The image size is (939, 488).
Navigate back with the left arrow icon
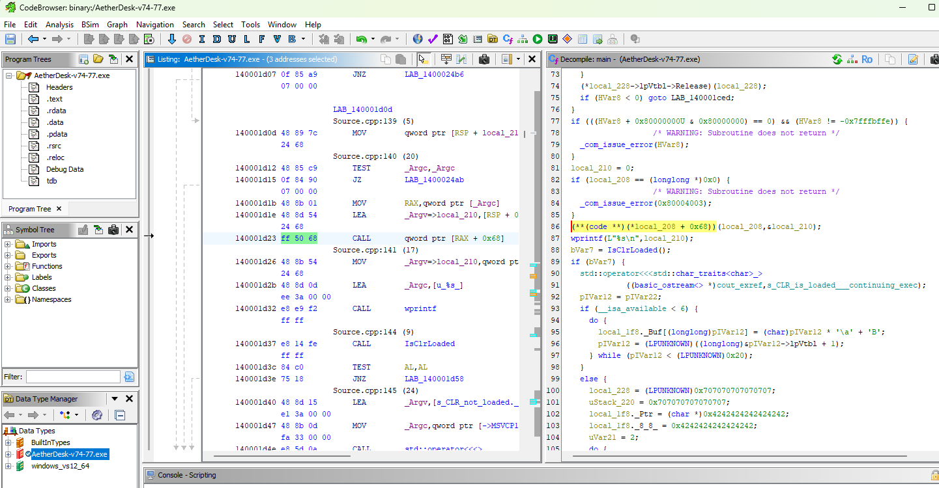pyautogui.click(x=32, y=38)
